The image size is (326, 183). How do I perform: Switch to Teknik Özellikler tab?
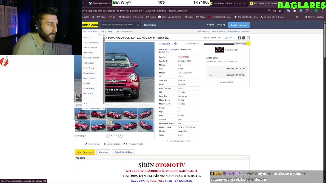click(x=123, y=152)
